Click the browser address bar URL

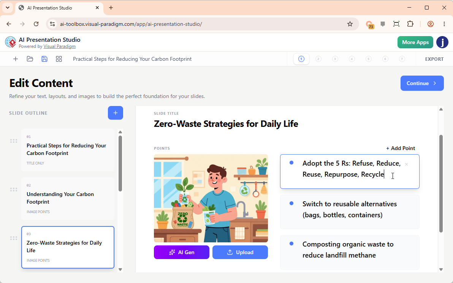tap(131, 24)
